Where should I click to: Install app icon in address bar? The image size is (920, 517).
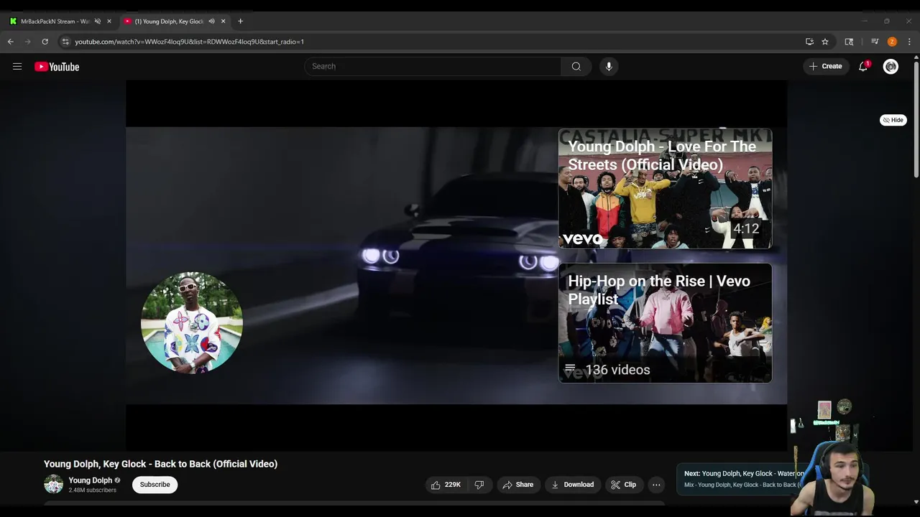click(x=809, y=42)
